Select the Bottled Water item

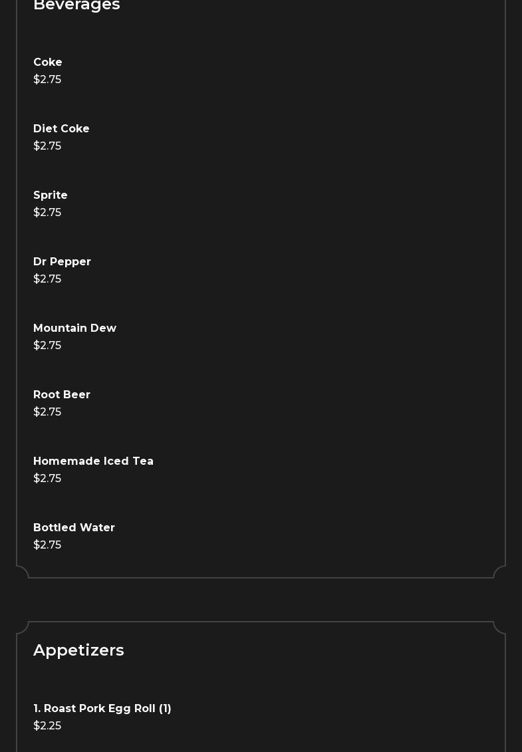pyautogui.click(x=74, y=528)
